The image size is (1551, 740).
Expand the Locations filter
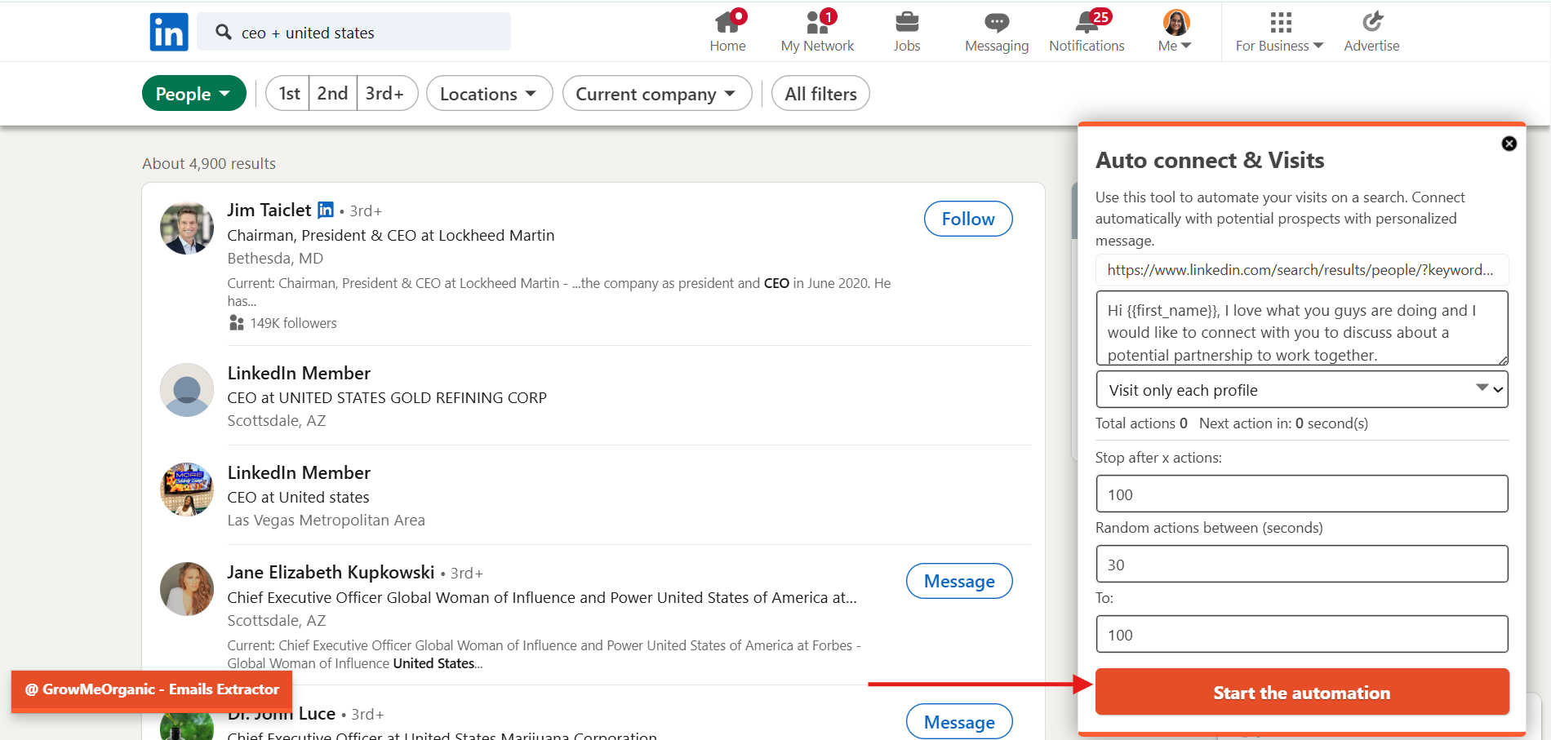pos(489,94)
